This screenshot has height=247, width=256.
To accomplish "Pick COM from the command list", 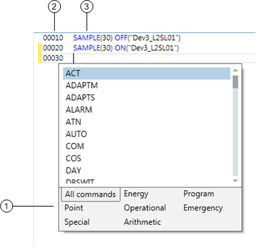I will [x=147, y=146].
